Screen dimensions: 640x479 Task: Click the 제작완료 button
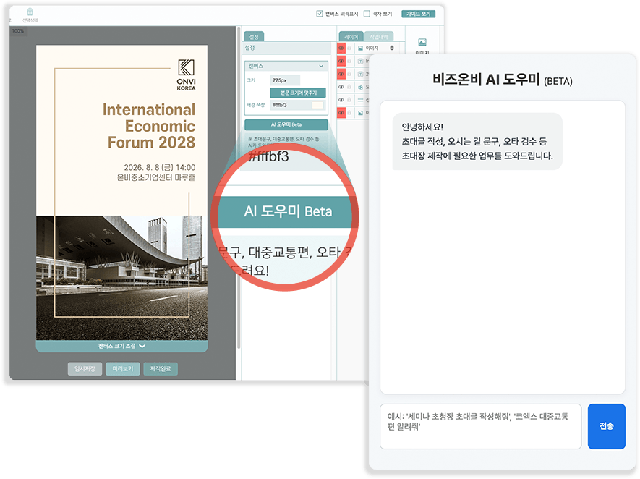(x=161, y=369)
